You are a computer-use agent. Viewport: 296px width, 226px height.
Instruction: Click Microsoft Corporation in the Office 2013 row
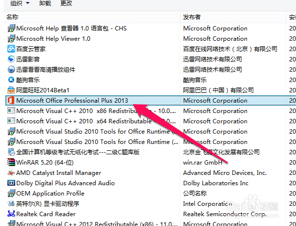[215, 101]
